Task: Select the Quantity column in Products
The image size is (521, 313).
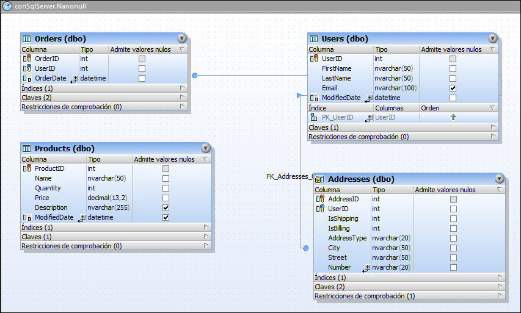Action: tap(48, 188)
